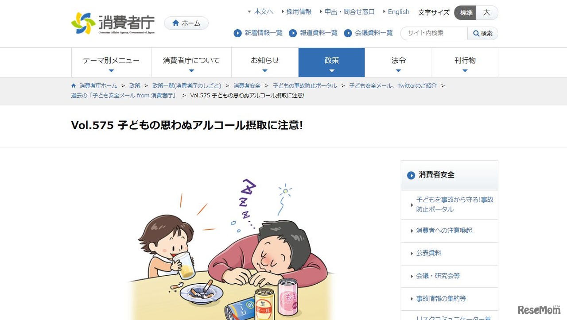Click the breadcrumb home icon 消費者庁ホーム
The width and height of the screenshot is (567, 320).
point(74,85)
